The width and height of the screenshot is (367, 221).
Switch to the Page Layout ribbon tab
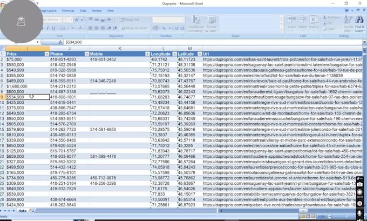point(49,11)
